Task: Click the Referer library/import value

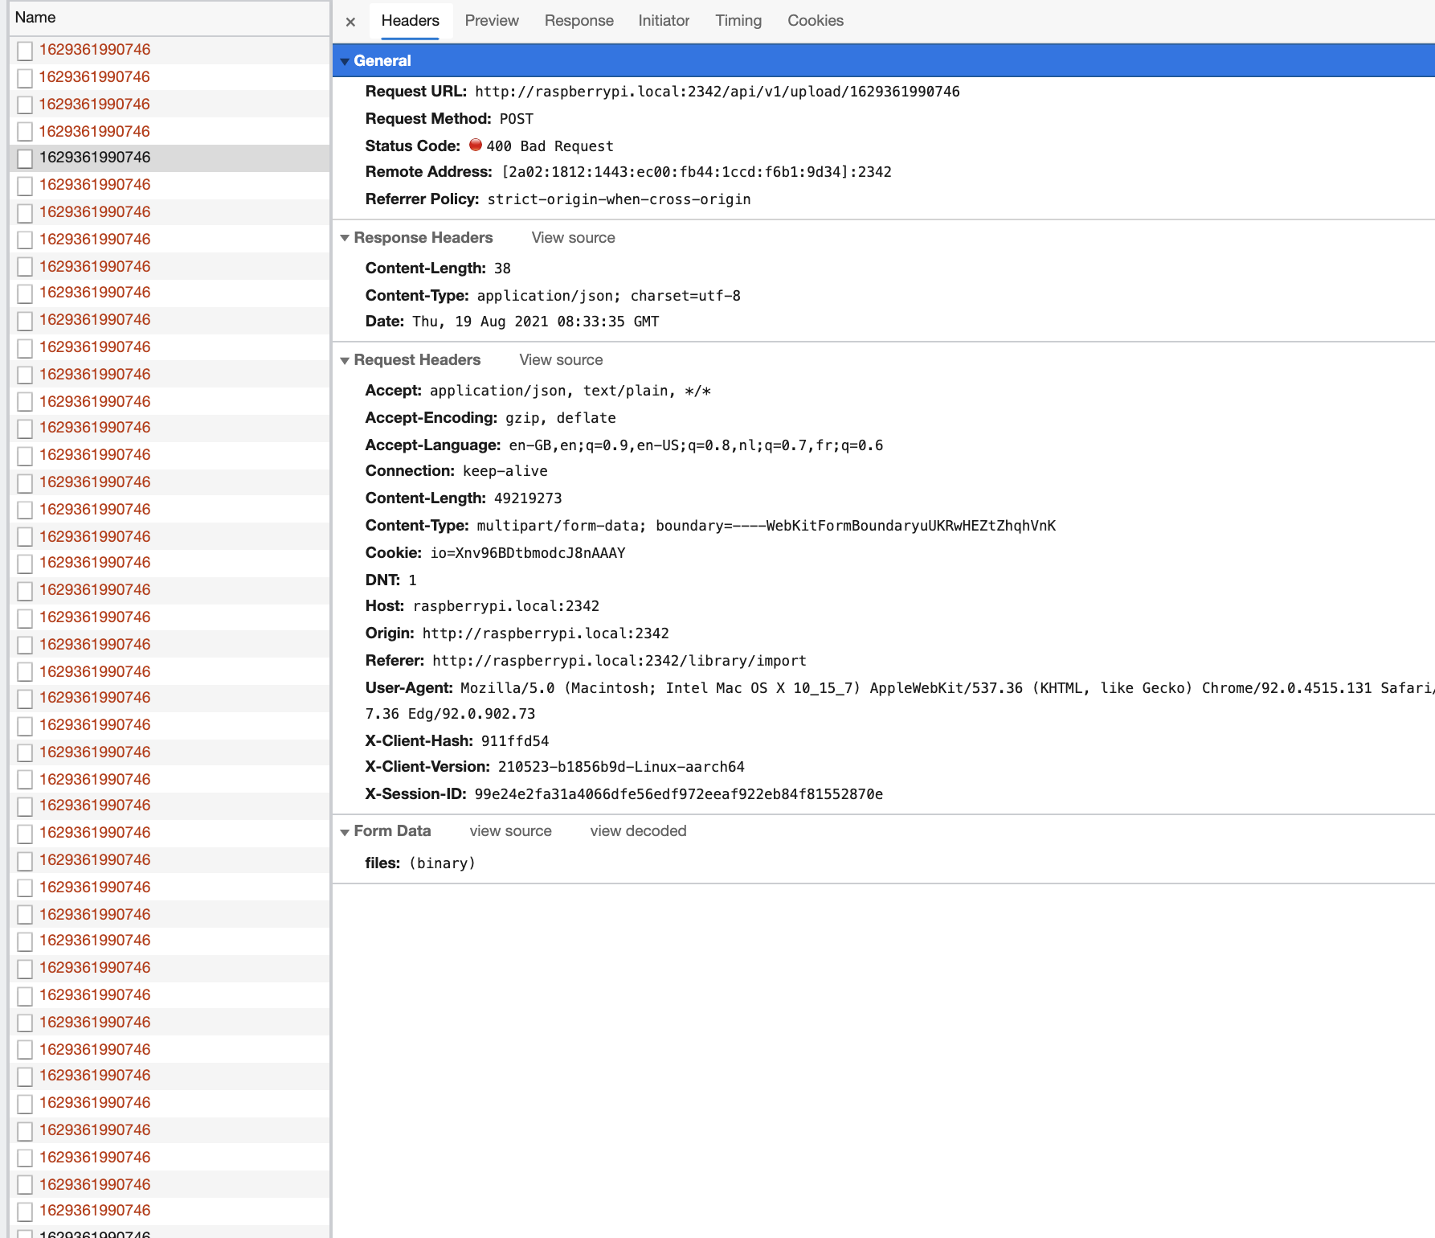Action: tap(619, 661)
